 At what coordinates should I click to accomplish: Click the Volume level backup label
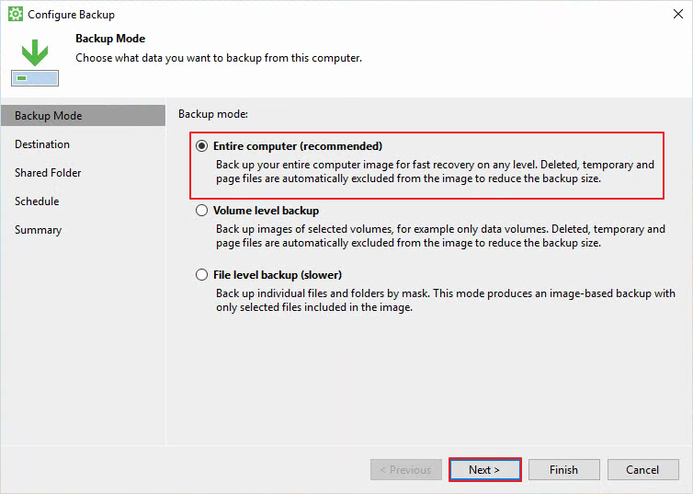point(266,211)
